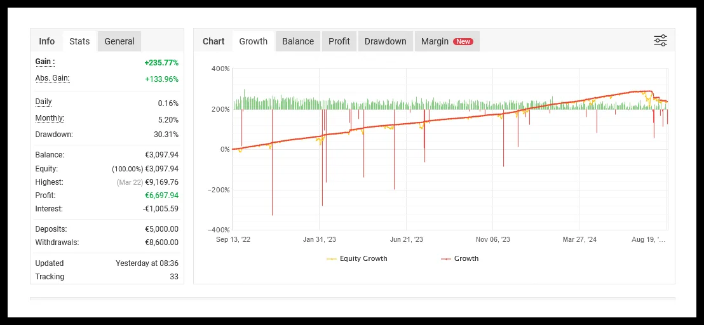Click the 5.20% monthly value
Image resolution: width=704 pixels, height=325 pixels.
click(x=168, y=120)
